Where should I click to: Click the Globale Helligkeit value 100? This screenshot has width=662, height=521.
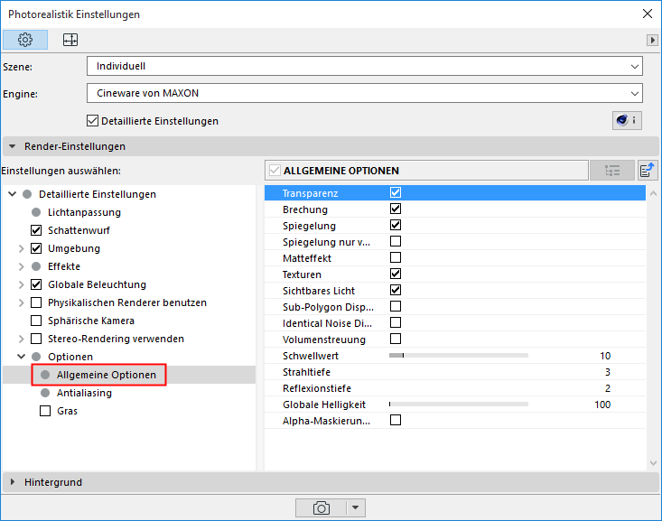tap(602, 405)
